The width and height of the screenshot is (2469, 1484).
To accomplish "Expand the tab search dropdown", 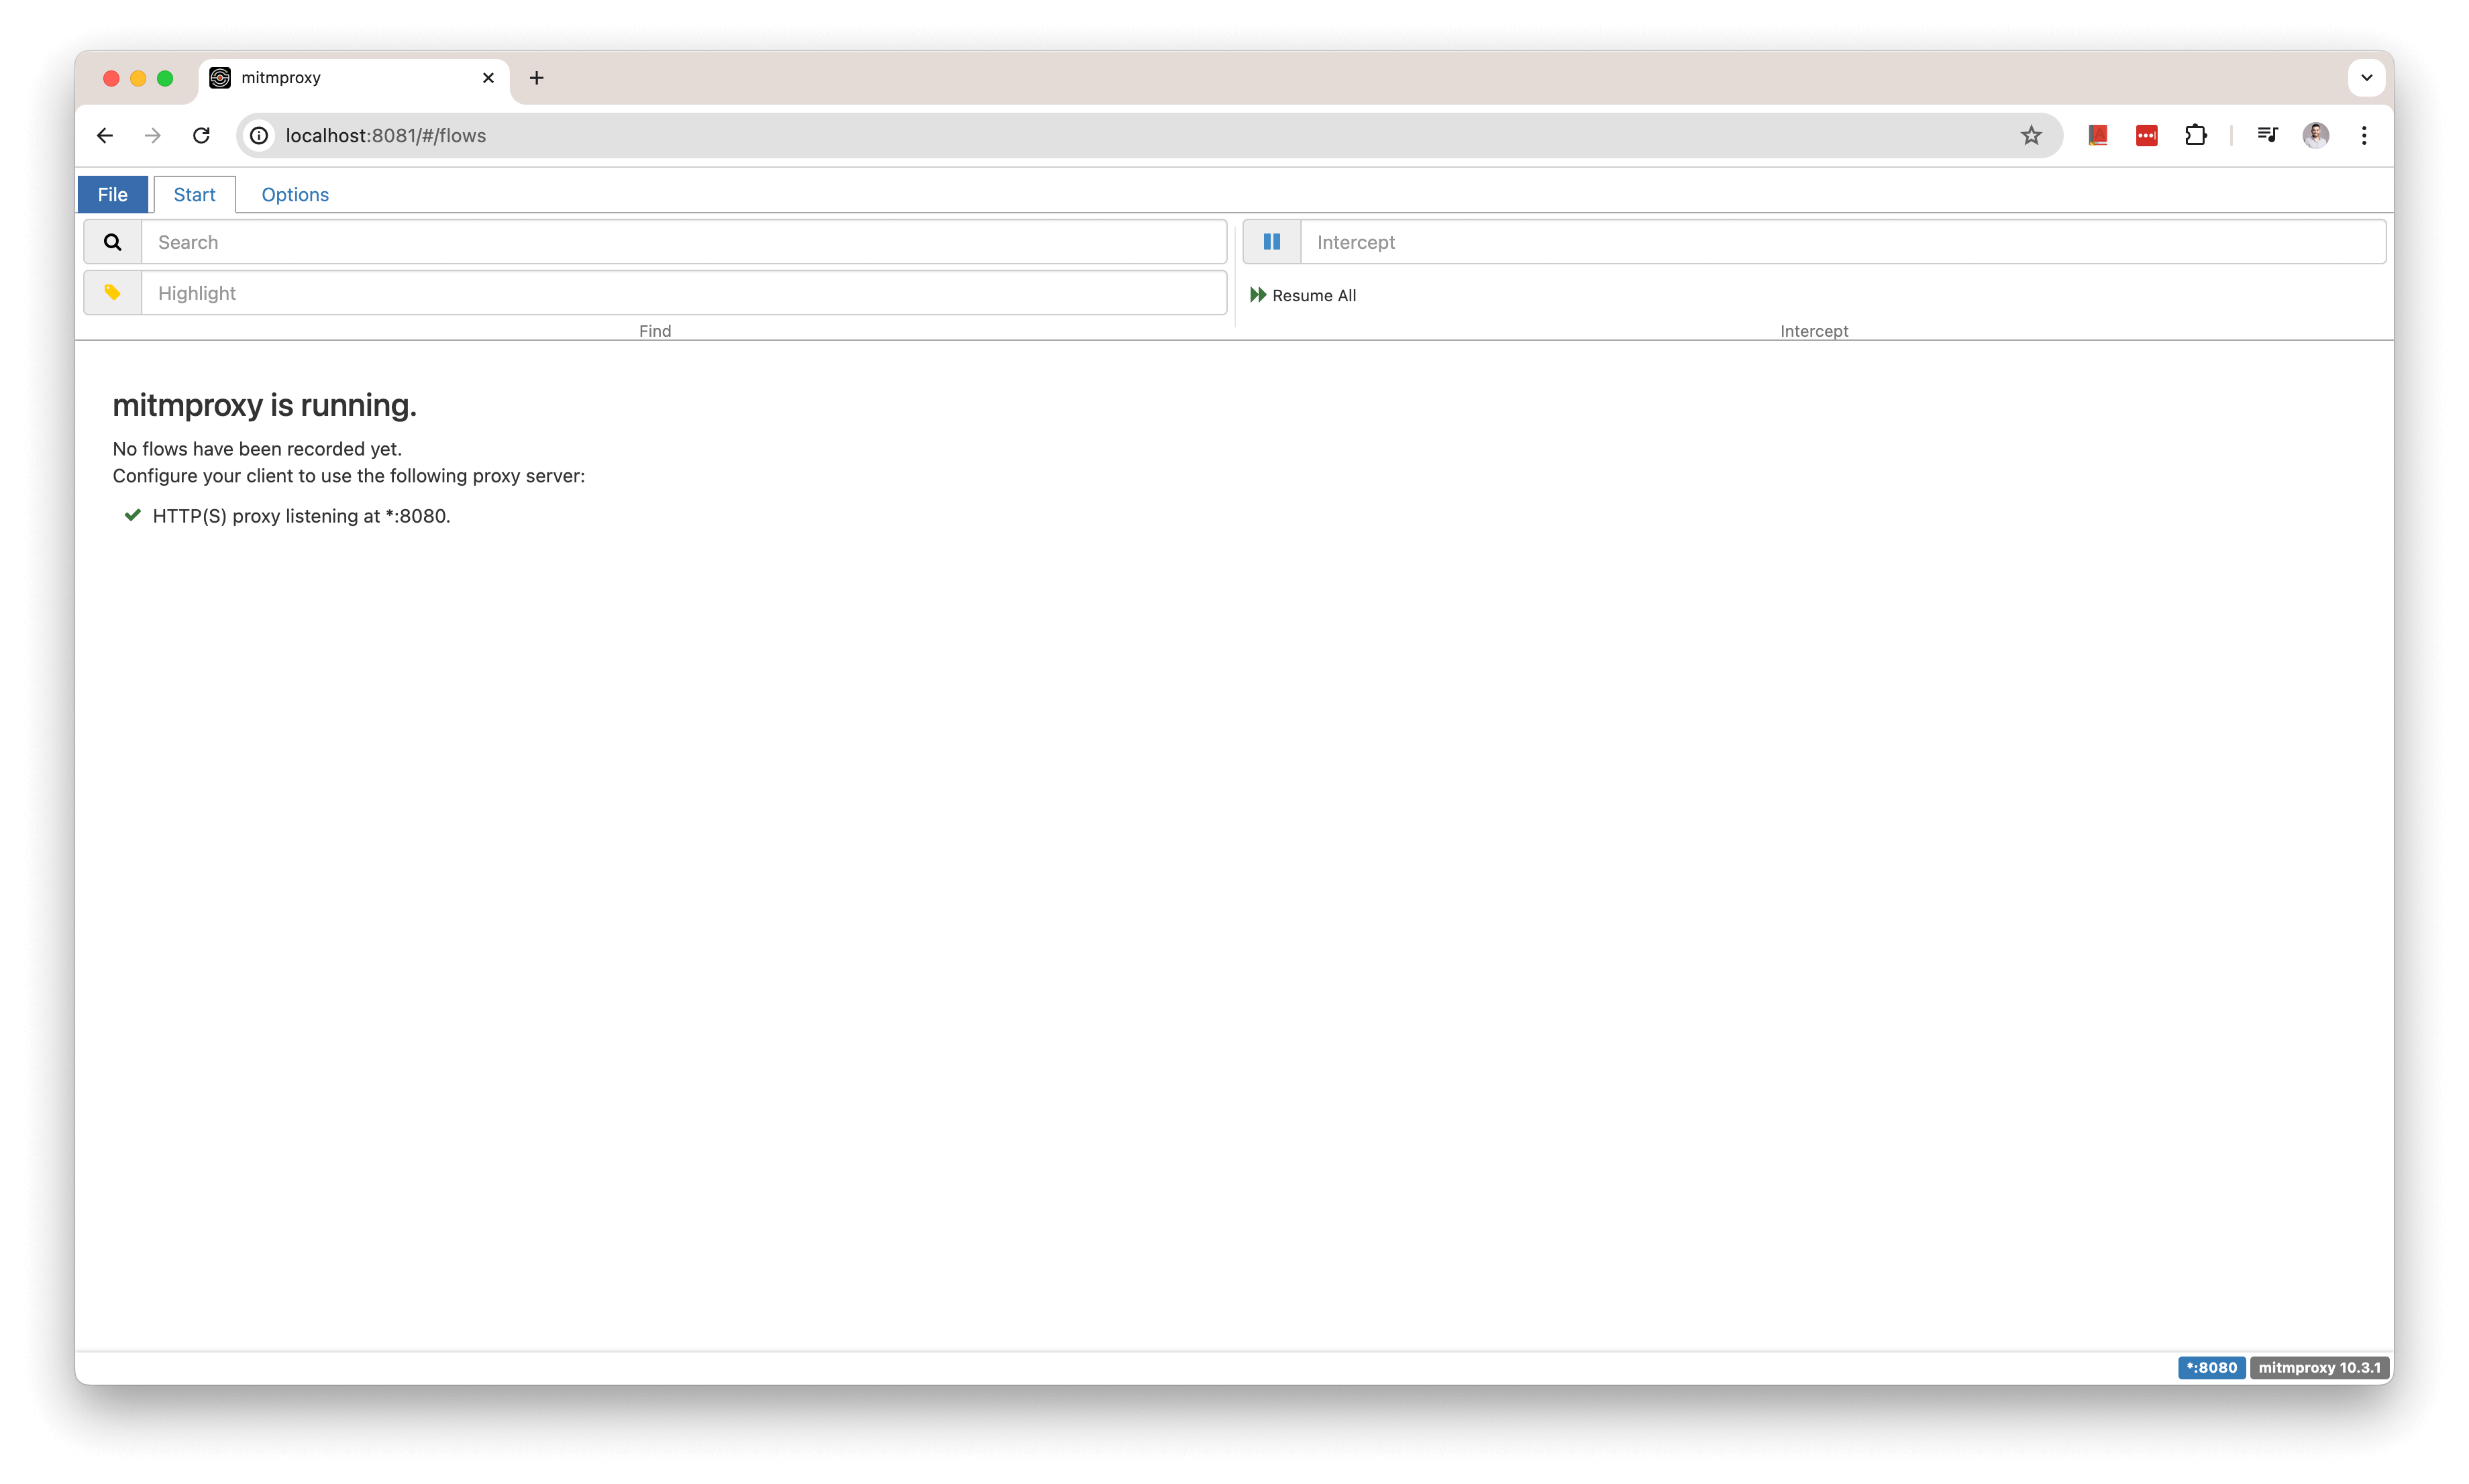I will pos(2366,78).
